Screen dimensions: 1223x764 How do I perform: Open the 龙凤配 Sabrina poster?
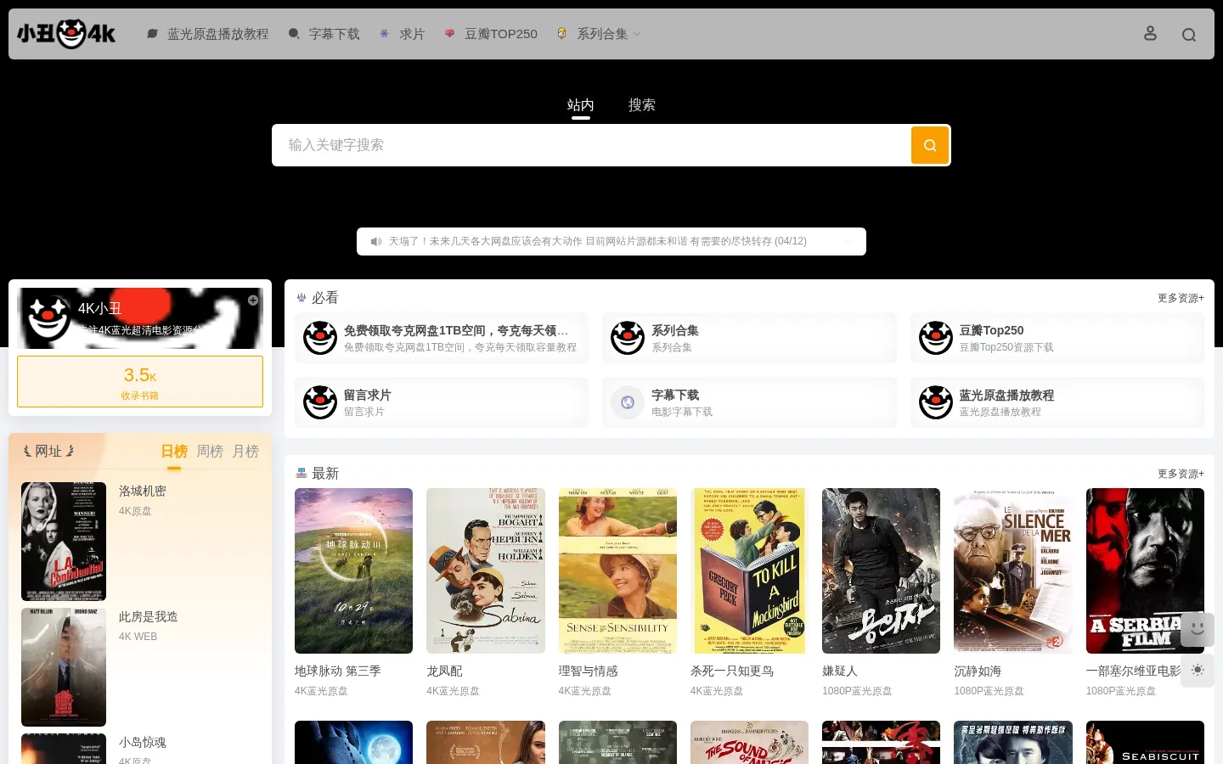click(486, 570)
